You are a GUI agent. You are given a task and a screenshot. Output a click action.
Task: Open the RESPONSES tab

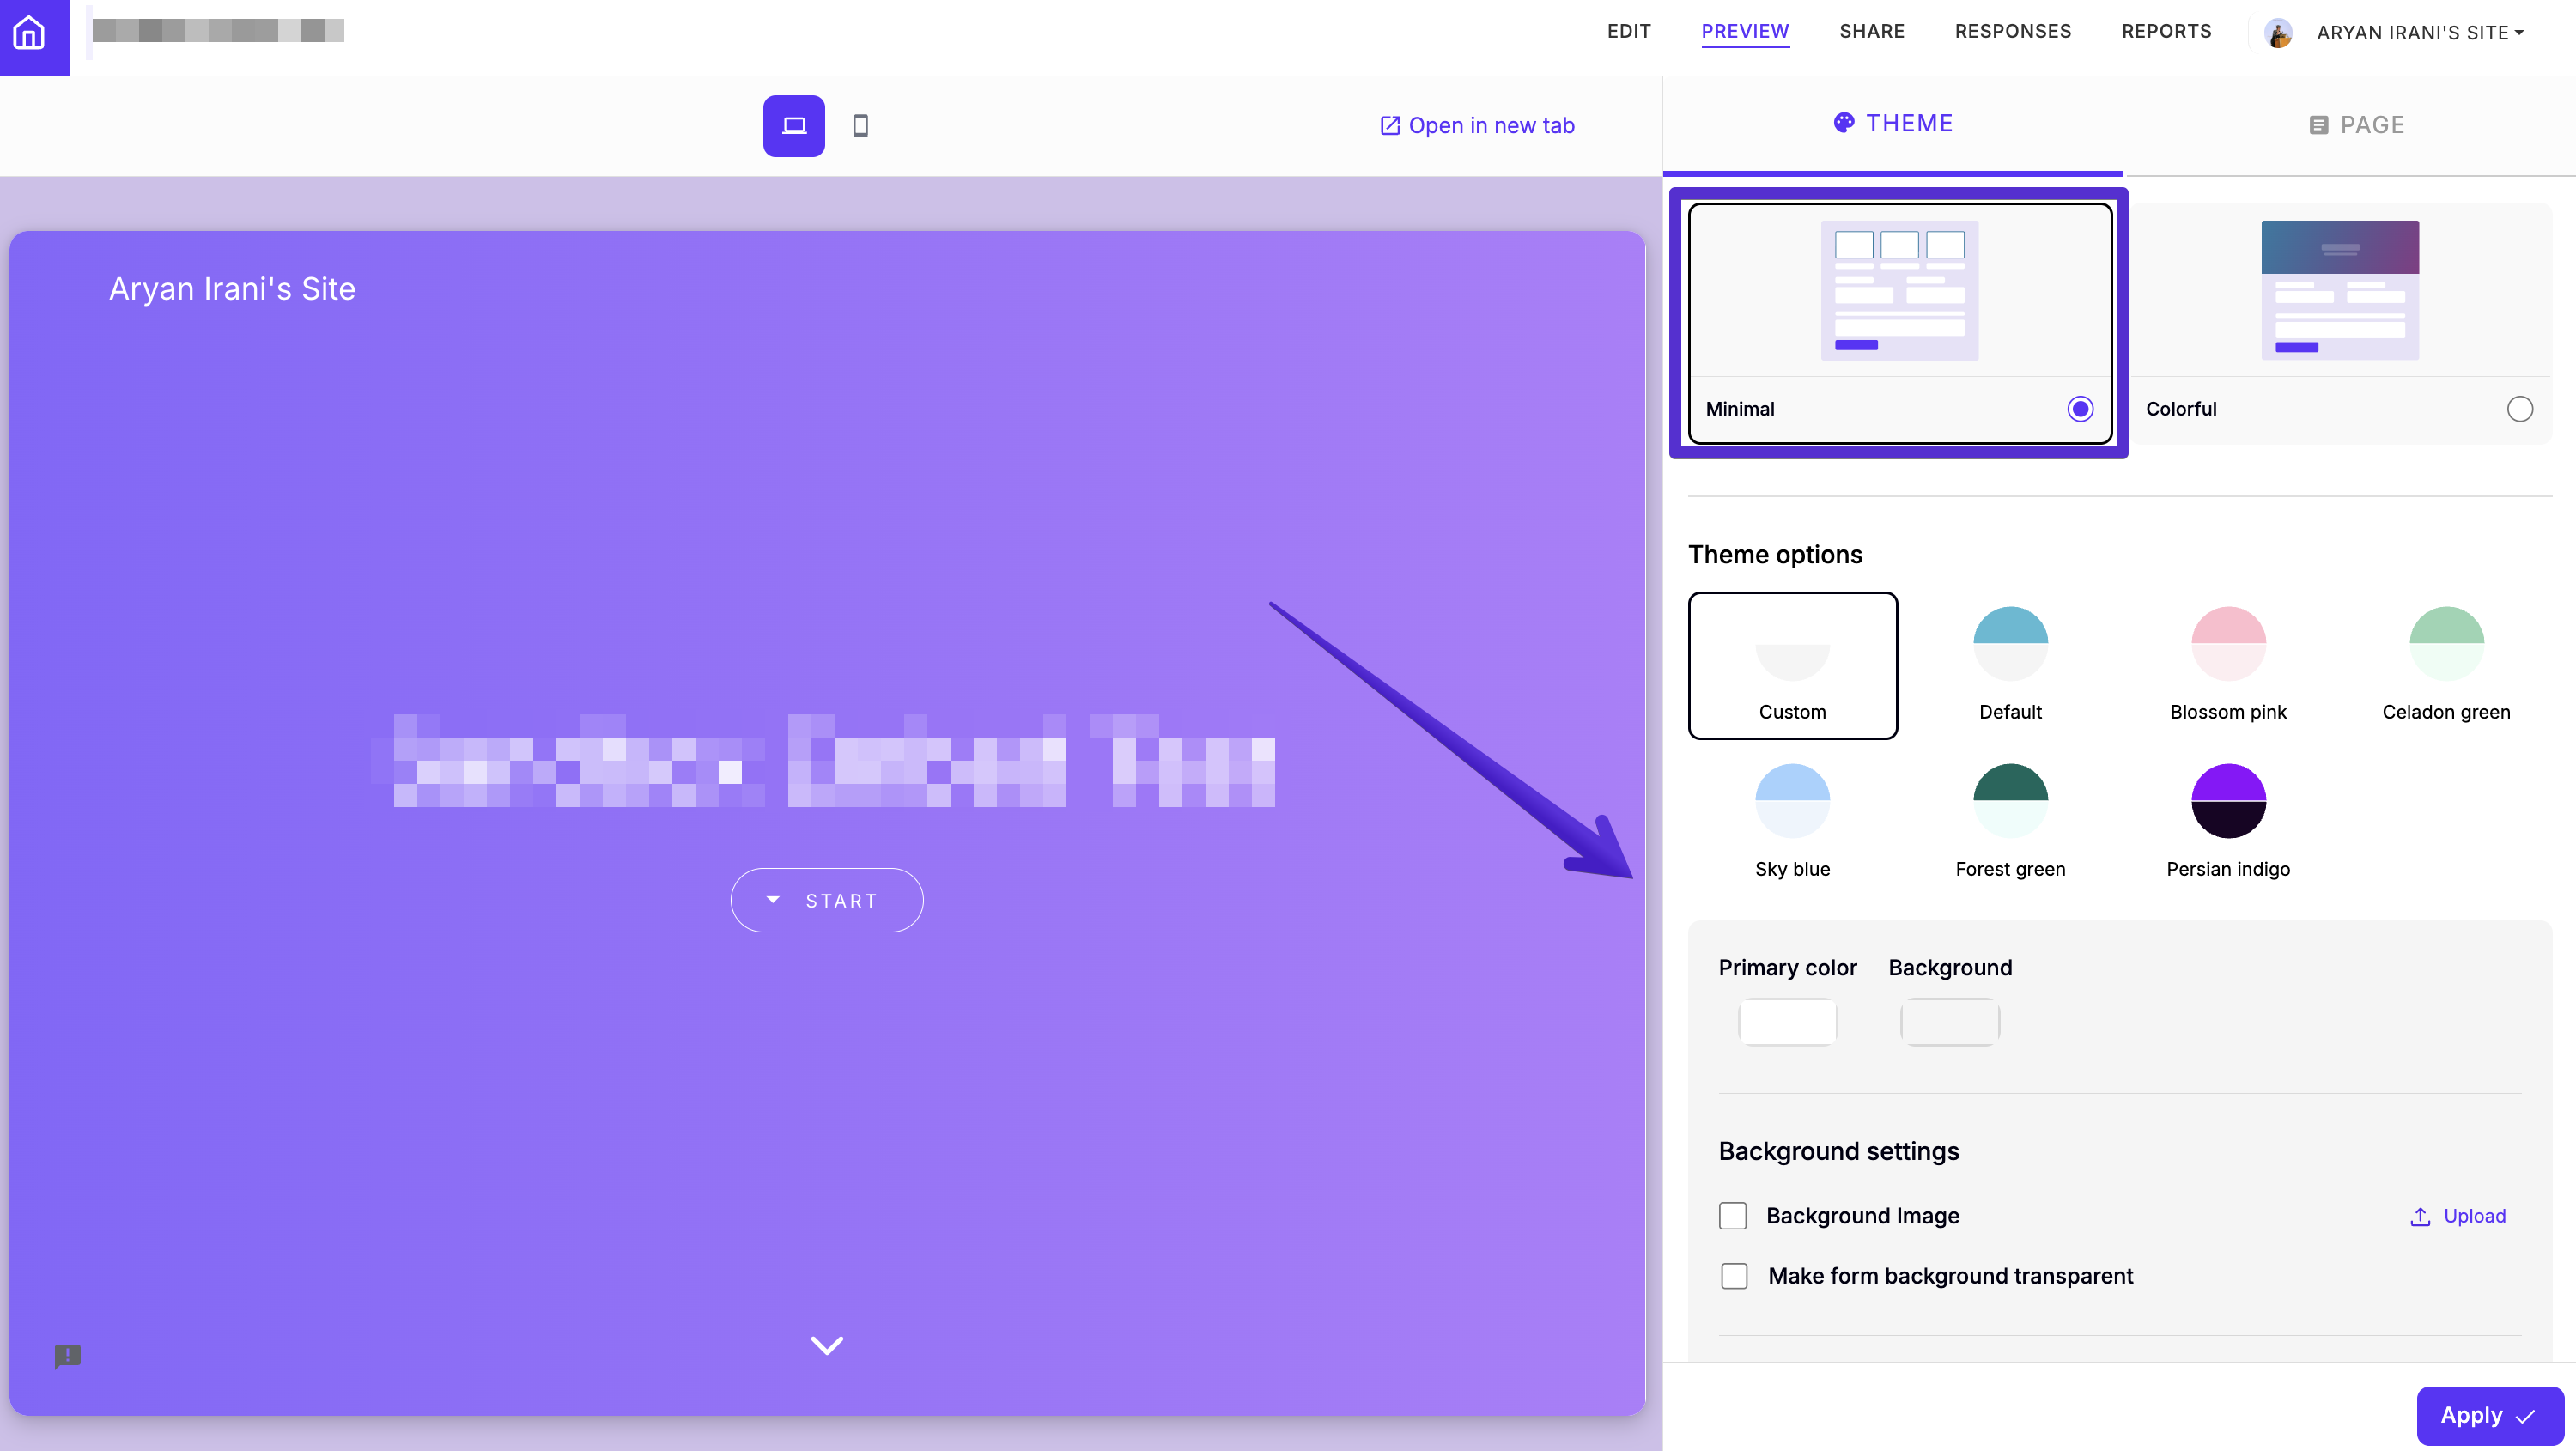(x=2013, y=31)
